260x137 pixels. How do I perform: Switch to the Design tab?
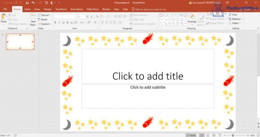coord(47,9)
